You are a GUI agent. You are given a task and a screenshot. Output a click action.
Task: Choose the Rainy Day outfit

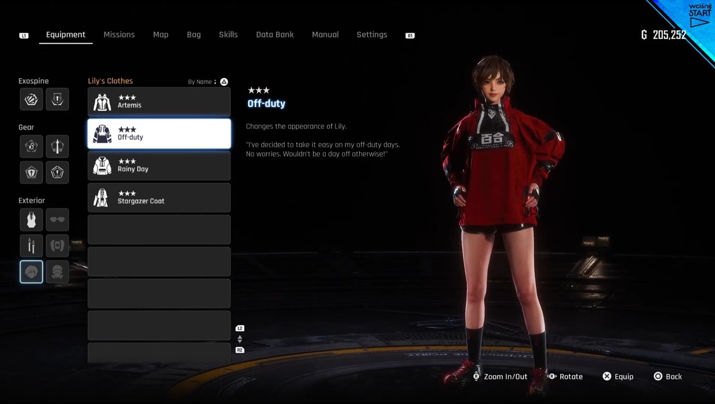pos(159,165)
